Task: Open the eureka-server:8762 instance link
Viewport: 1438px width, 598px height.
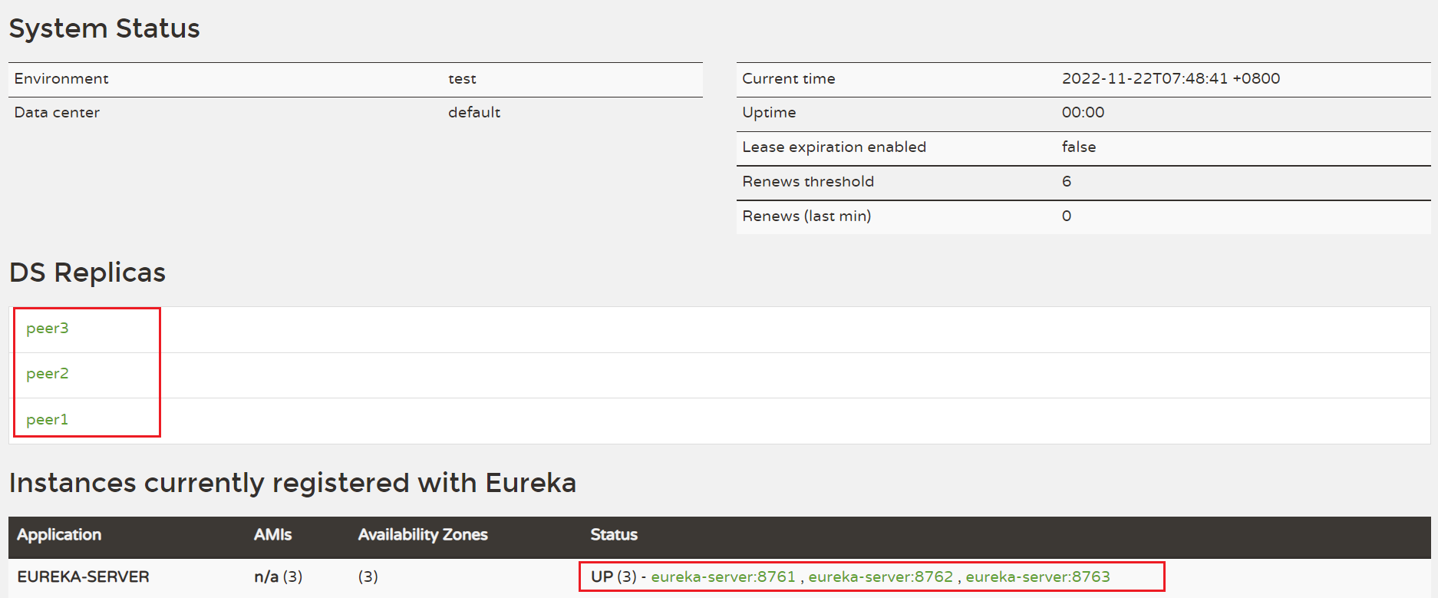Action: pos(880,577)
